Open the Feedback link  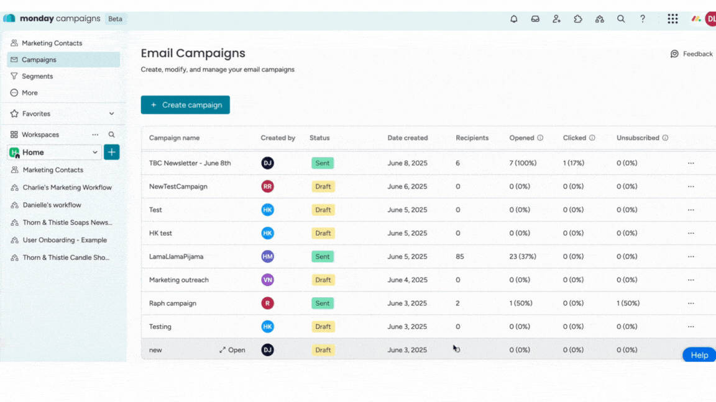(x=692, y=54)
